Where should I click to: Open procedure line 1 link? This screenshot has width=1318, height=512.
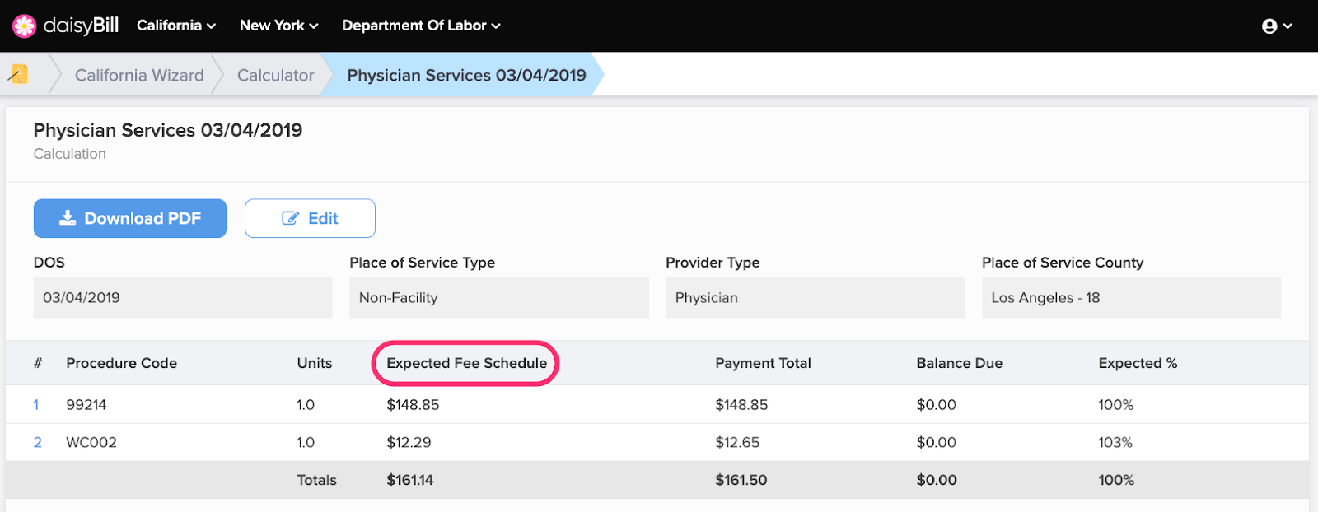coord(36,405)
